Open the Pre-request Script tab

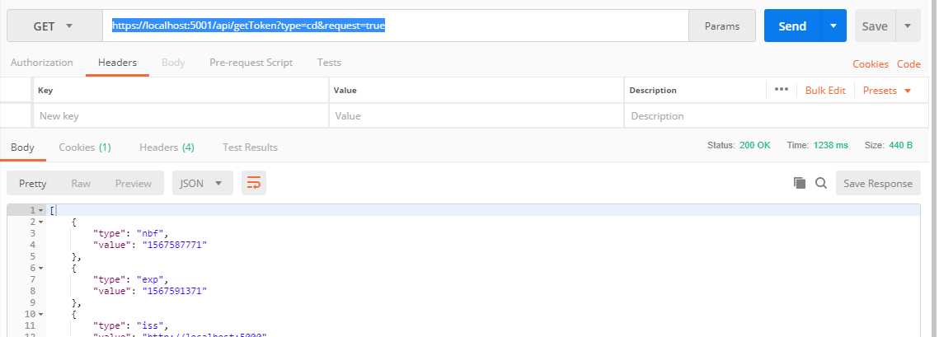click(251, 63)
